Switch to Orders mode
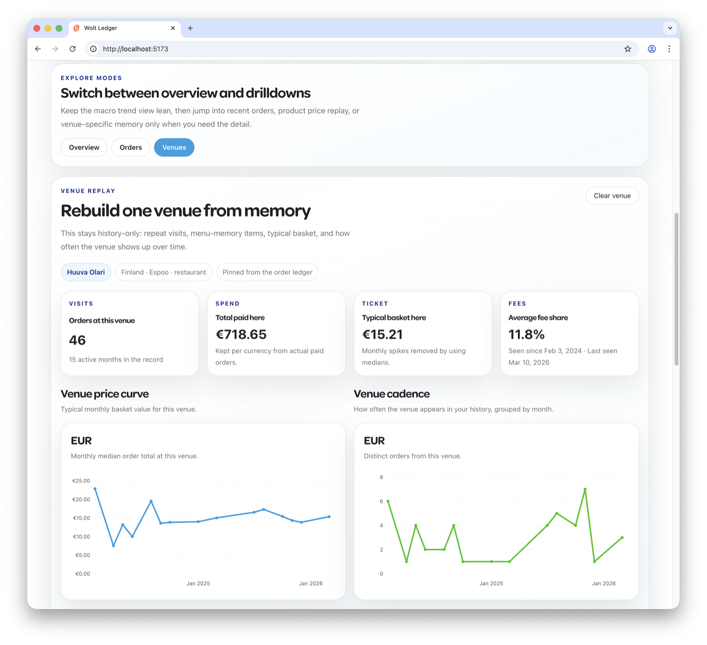Viewport: 707px width, 645px height. [x=131, y=148]
